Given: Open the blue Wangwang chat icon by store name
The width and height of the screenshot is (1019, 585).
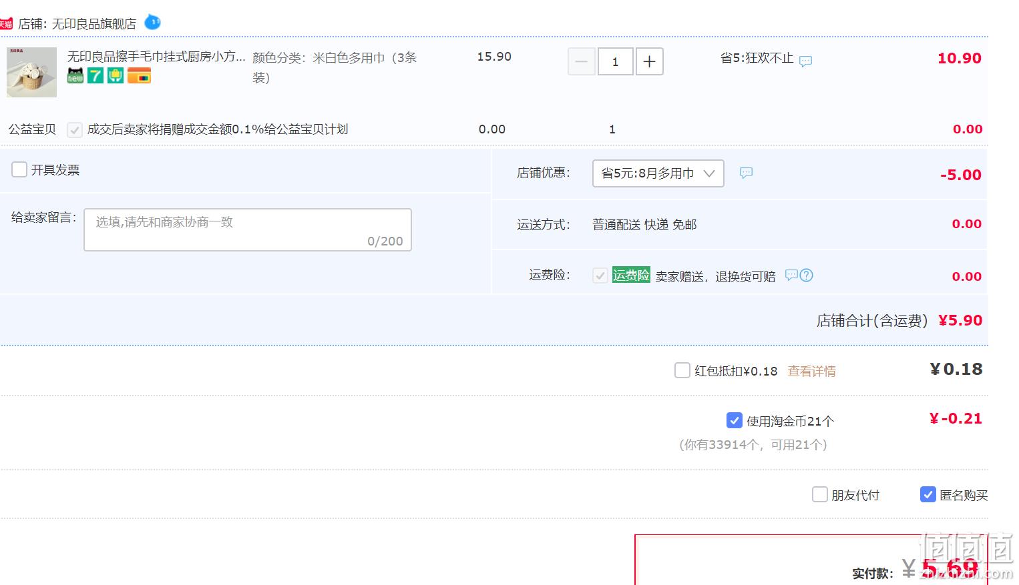Looking at the screenshot, I should tap(152, 22).
